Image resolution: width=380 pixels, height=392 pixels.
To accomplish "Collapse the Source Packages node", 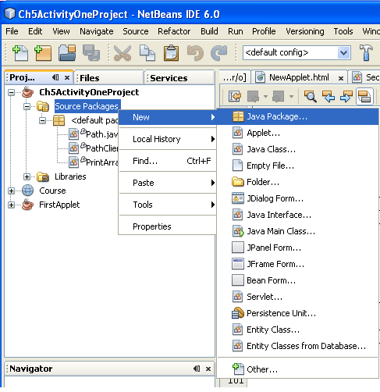I will point(27,106).
